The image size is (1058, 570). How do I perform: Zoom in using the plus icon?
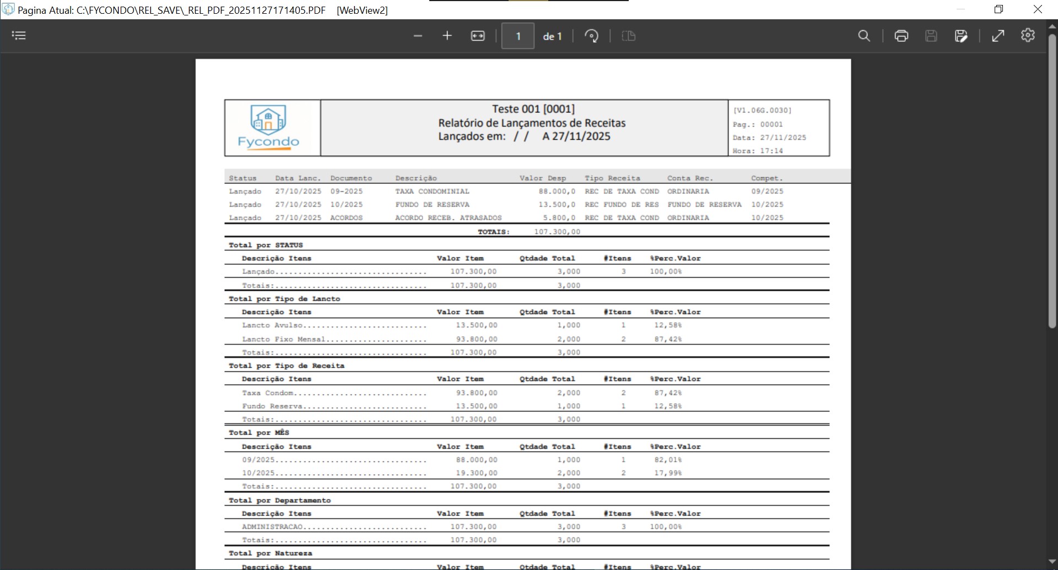click(447, 36)
